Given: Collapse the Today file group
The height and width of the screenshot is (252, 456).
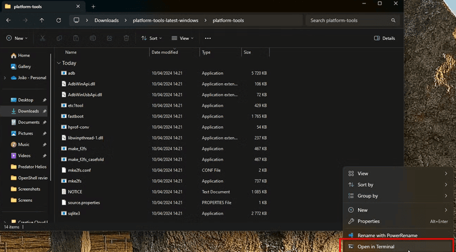Looking at the screenshot, I should 59,63.
